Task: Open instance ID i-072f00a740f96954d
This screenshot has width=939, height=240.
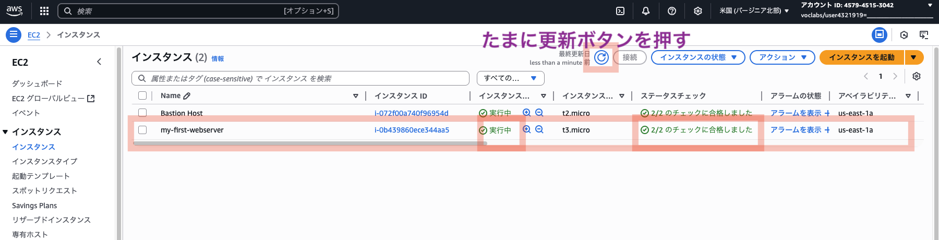Action: pos(412,113)
